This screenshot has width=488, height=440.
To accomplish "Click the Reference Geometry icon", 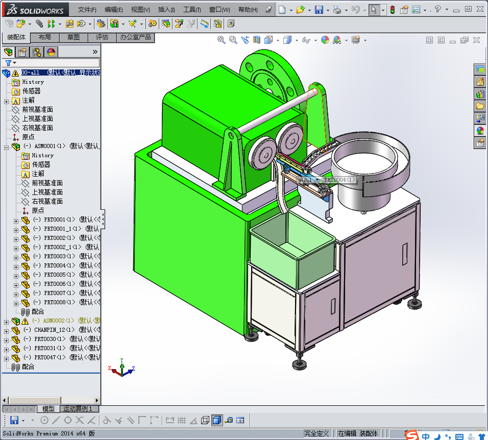I will pos(133,23).
